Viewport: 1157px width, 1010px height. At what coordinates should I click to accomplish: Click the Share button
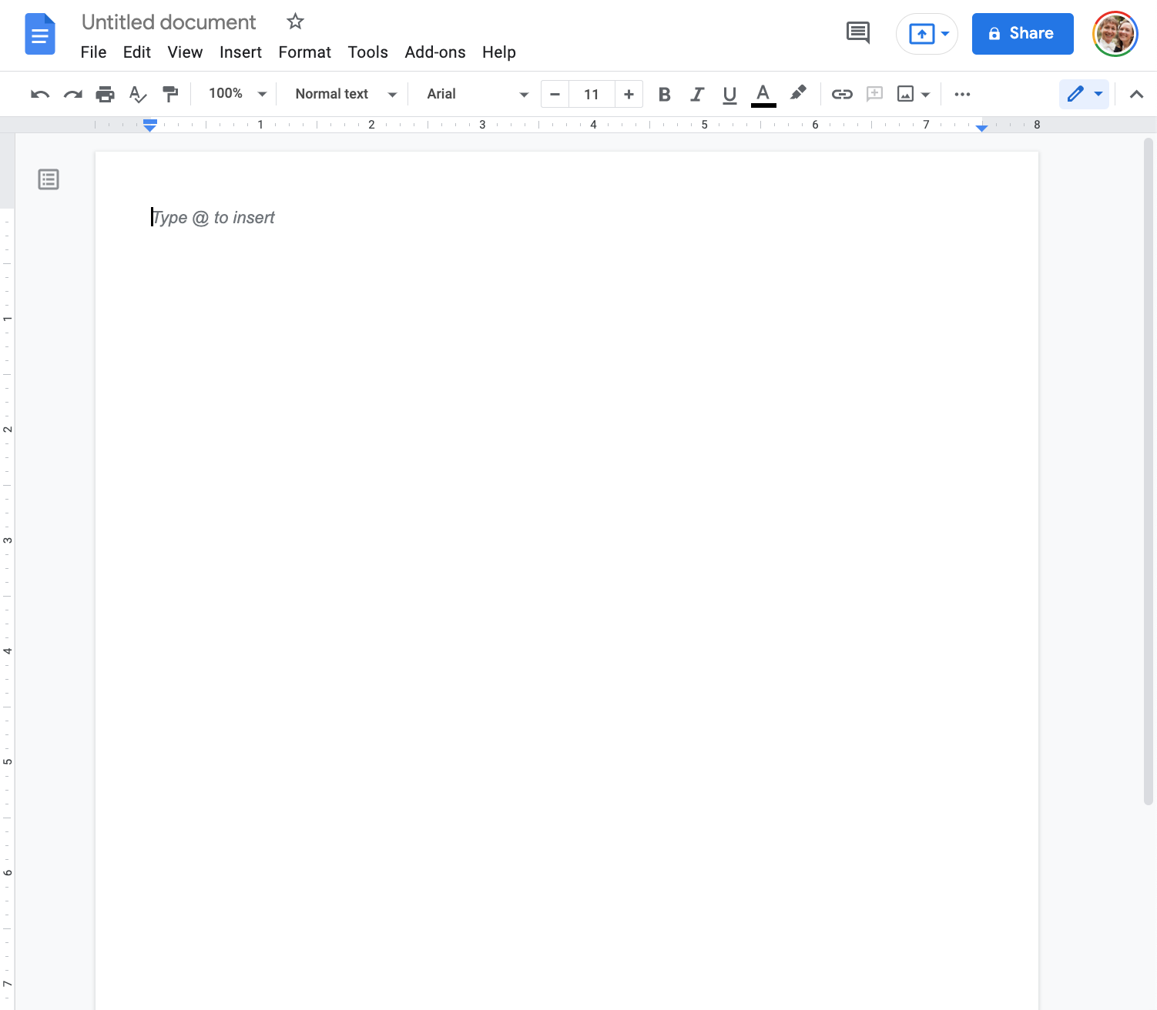point(1022,34)
